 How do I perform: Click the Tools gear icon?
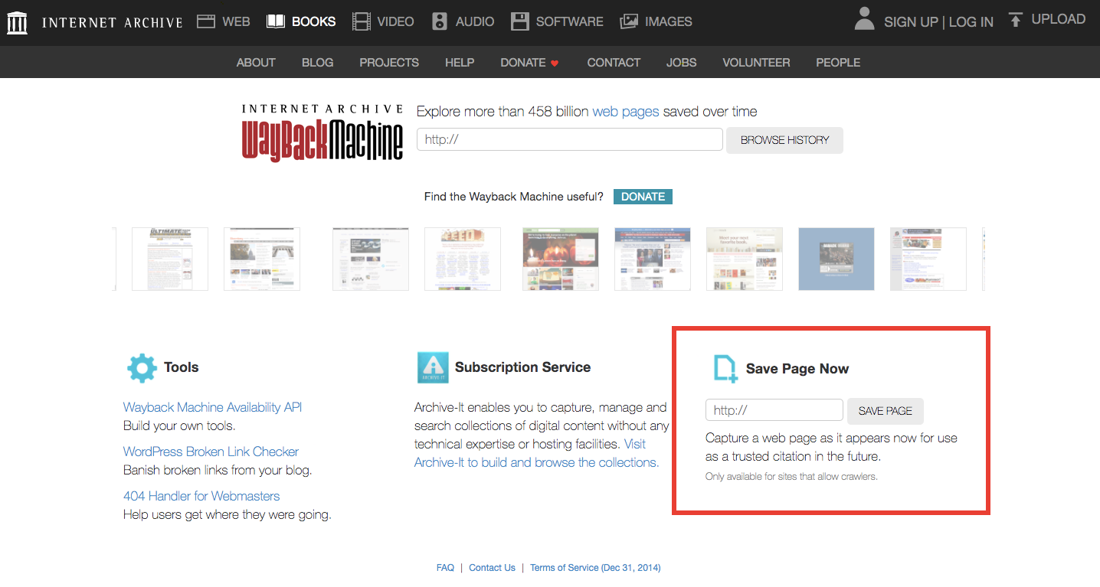[142, 368]
